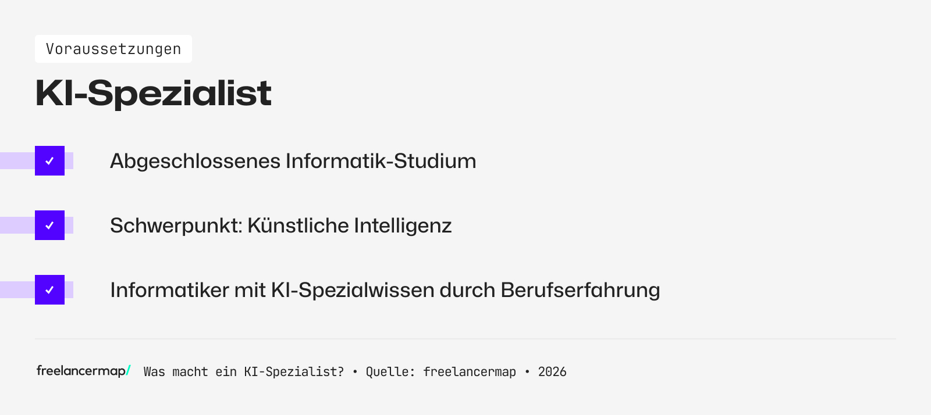Click the Informatiker mit KI-Spezialwissen durch Berufserfahrung text
931x415 pixels.
point(385,290)
